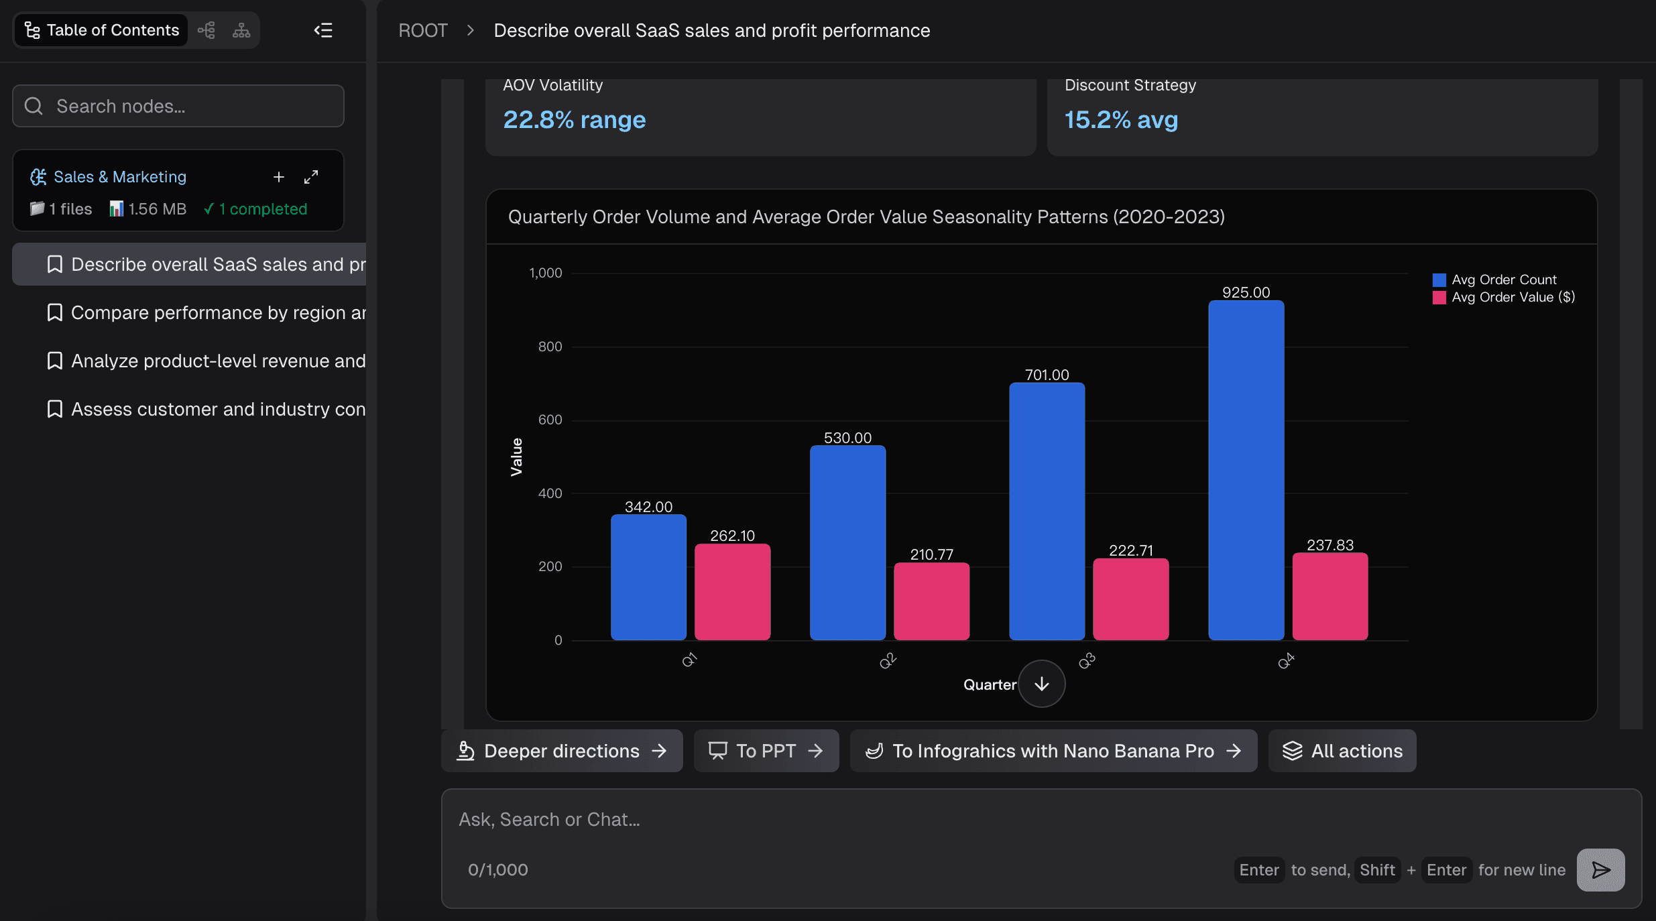This screenshot has width=1656, height=921.
Task: Open Analyze product-level revenue node
Action: click(x=218, y=361)
